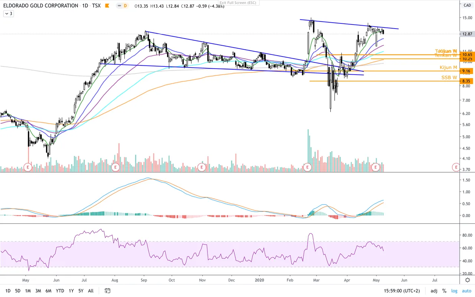
Task: Click the earnings E marker near May 2019
Action: point(27,167)
